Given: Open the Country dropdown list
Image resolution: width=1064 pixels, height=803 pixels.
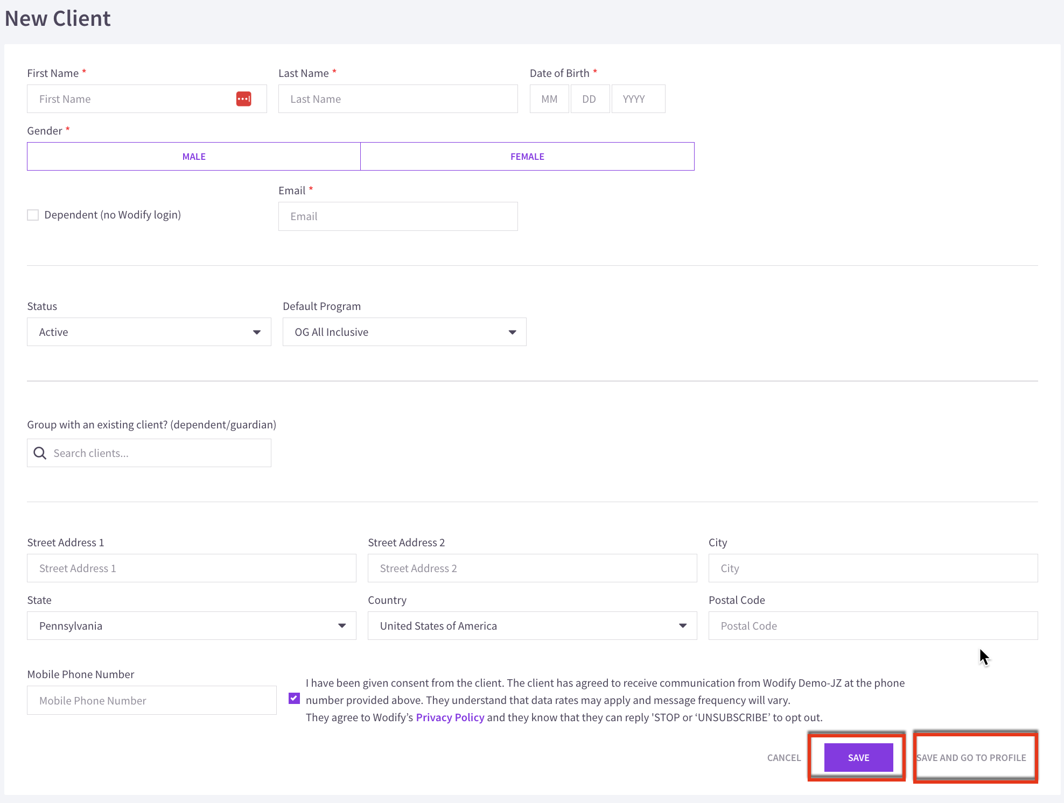Looking at the screenshot, I should click(533, 626).
